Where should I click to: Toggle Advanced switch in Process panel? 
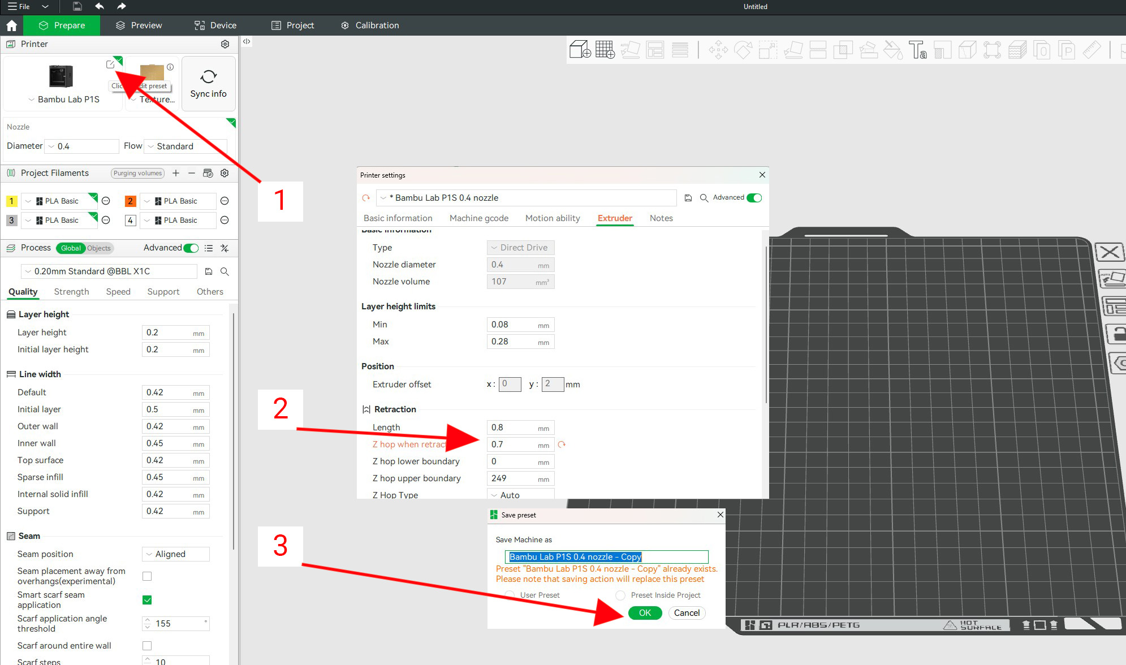191,248
